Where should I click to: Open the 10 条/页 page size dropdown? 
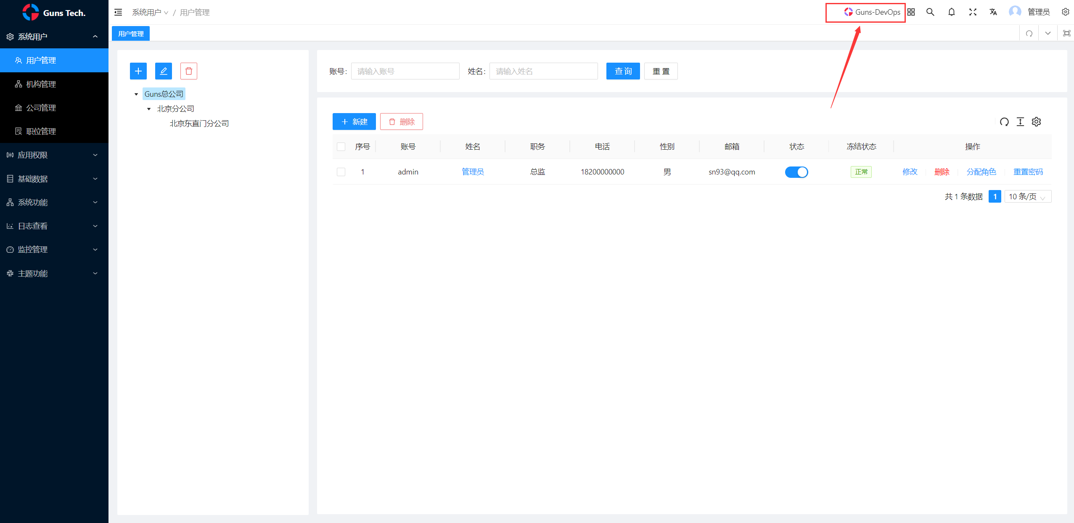(1027, 197)
